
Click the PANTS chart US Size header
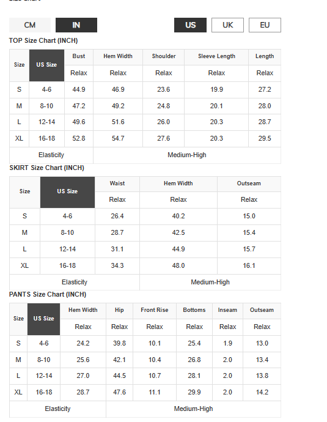(43, 319)
